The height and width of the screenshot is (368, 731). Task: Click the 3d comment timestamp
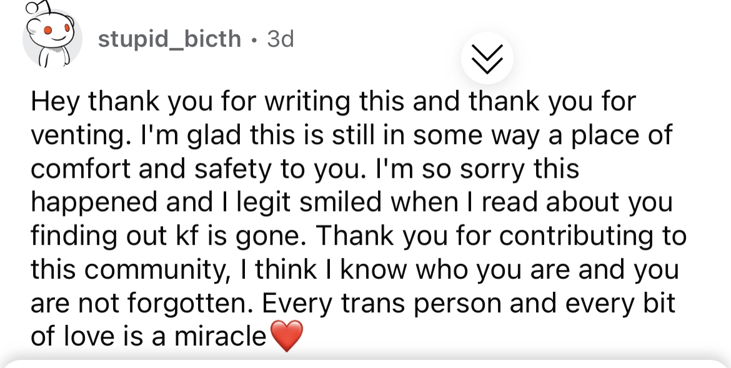click(x=281, y=39)
